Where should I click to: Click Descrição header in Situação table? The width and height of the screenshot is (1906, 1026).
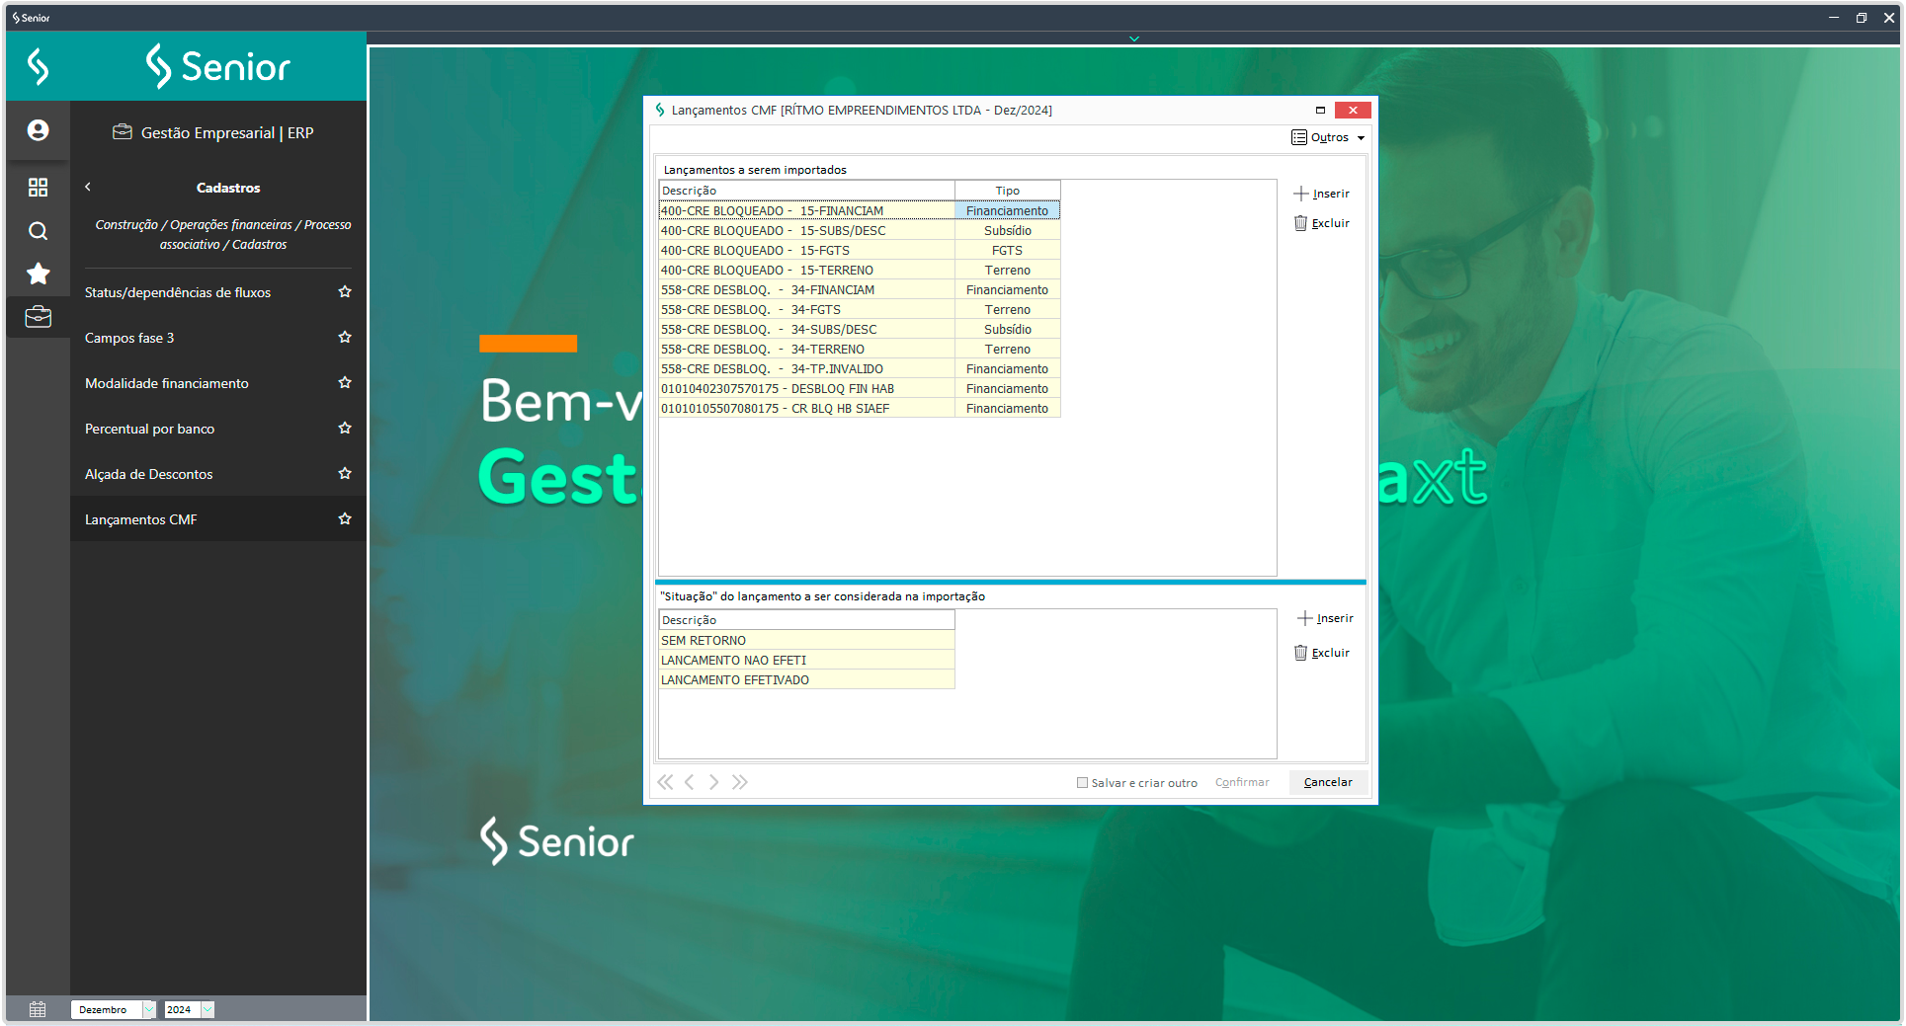tap(806, 620)
